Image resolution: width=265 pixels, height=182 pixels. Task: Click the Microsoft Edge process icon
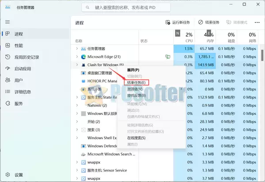pyautogui.click(x=83, y=57)
